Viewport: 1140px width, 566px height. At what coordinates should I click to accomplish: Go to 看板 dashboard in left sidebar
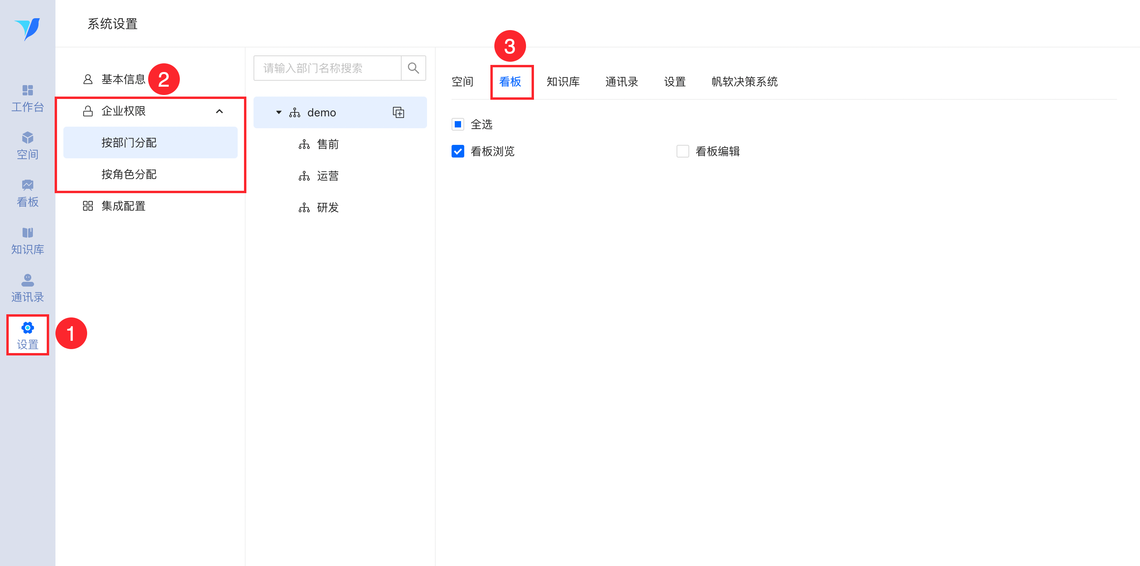[x=27, y=193]
